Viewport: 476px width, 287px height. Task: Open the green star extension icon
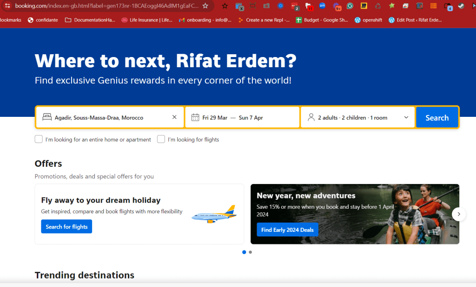pos(391,6)
